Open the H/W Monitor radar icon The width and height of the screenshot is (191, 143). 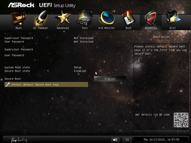tap(107, 19)
